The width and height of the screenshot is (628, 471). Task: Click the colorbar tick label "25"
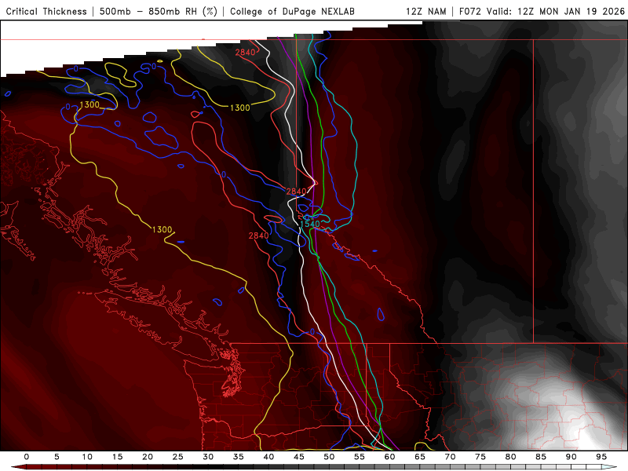pyautogui.click(x=178, y=457)
